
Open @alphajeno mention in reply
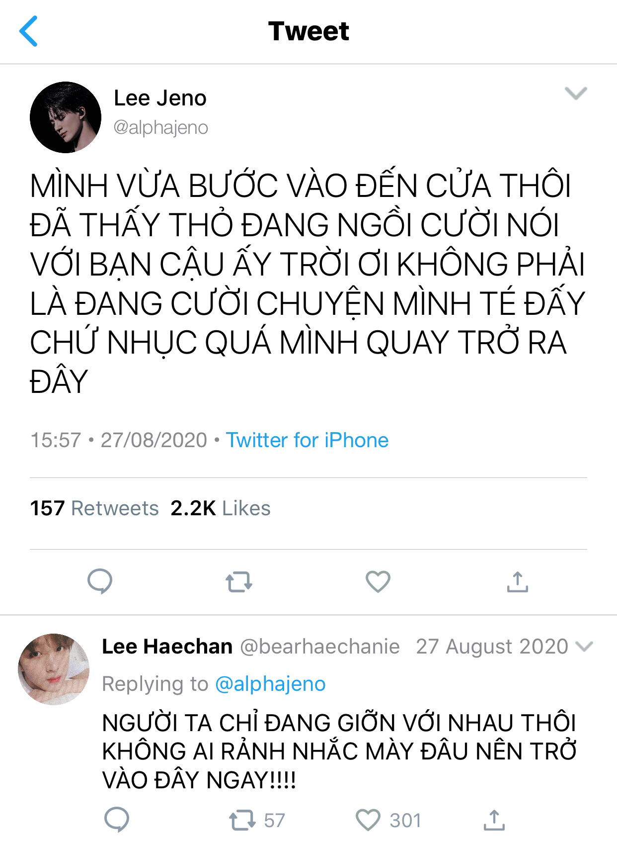click(270, 684)
